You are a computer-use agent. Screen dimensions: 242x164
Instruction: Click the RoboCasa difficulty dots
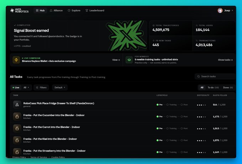[201, 105]
